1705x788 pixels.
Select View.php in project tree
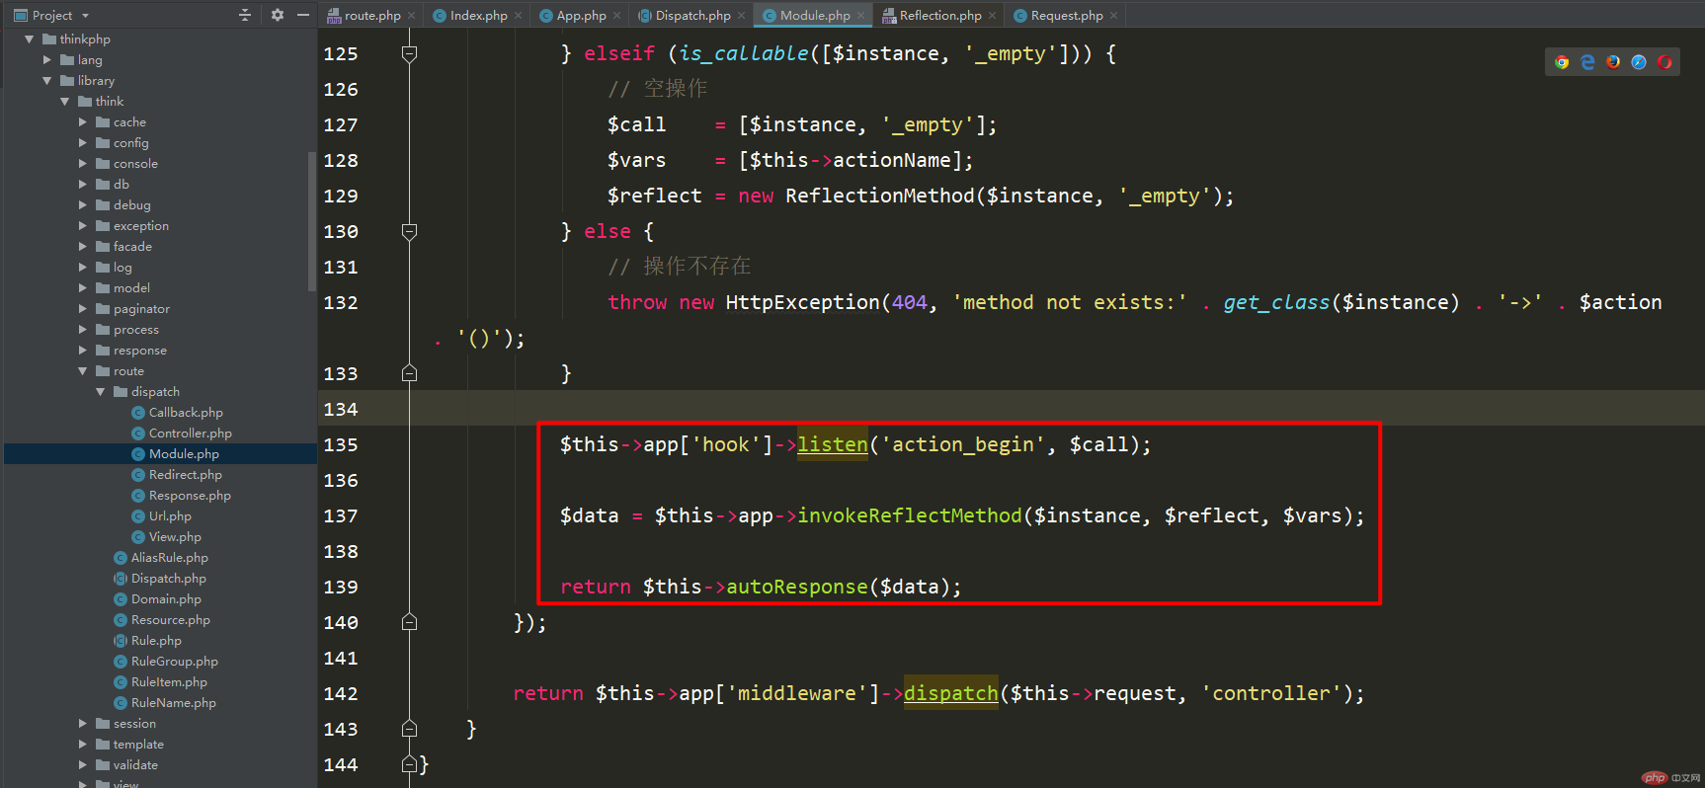[175, 537]
